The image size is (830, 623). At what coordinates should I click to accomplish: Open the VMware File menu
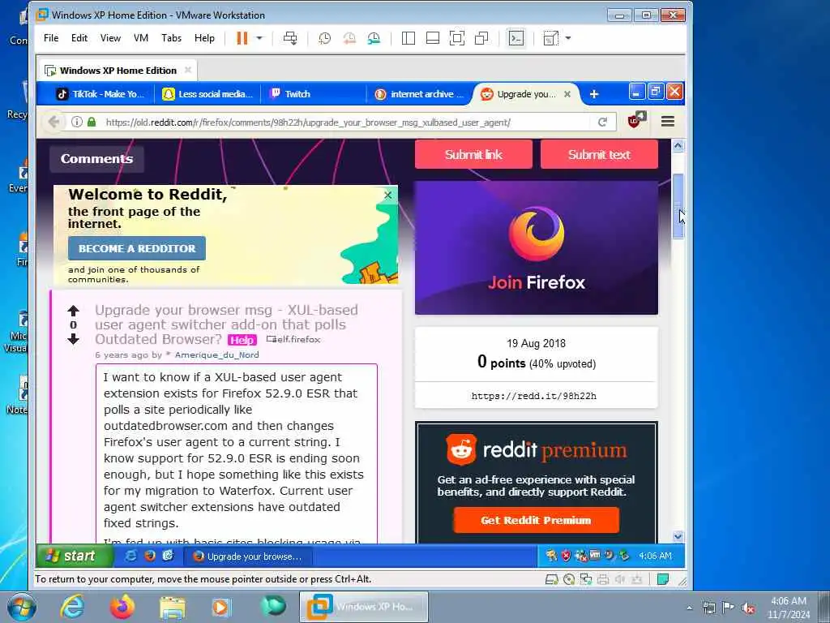[51, 38]
